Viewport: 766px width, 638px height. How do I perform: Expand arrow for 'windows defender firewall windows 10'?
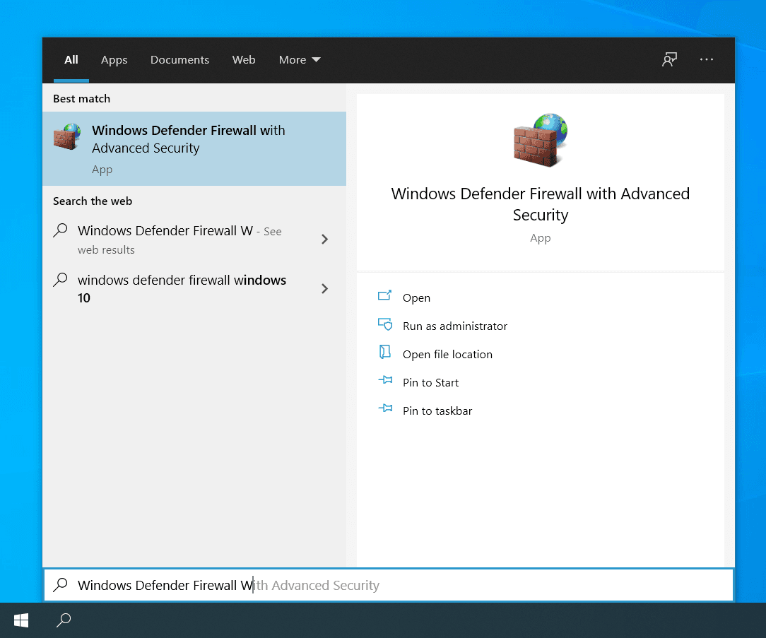324,288
